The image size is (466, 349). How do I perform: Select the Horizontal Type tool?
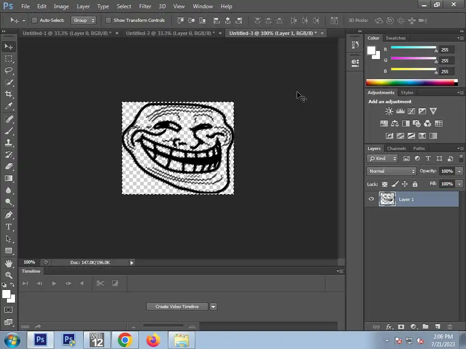pos(9,227)
